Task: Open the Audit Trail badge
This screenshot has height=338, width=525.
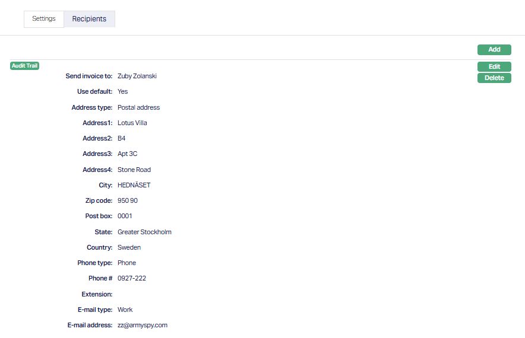Action: (25, 66)
